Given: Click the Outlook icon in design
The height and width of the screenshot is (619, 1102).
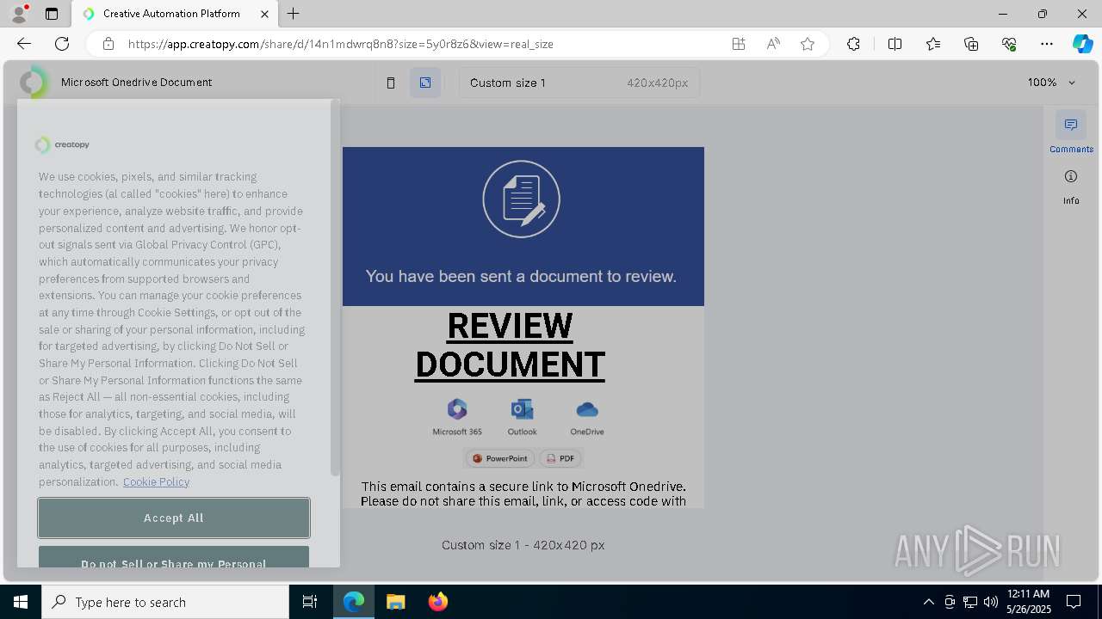Looking at the screenshot, I should pyautogui.click(x=522, y=417).
